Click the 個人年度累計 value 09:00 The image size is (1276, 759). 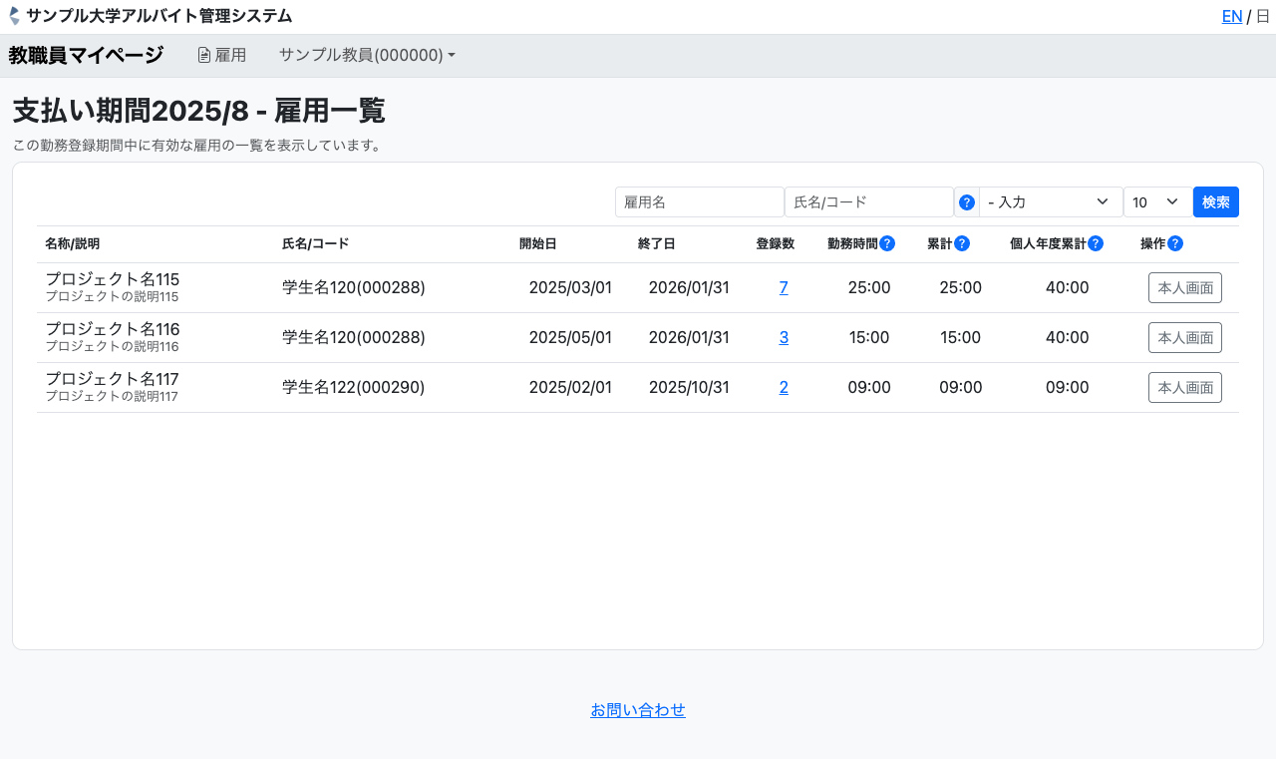coord(1068,388)
